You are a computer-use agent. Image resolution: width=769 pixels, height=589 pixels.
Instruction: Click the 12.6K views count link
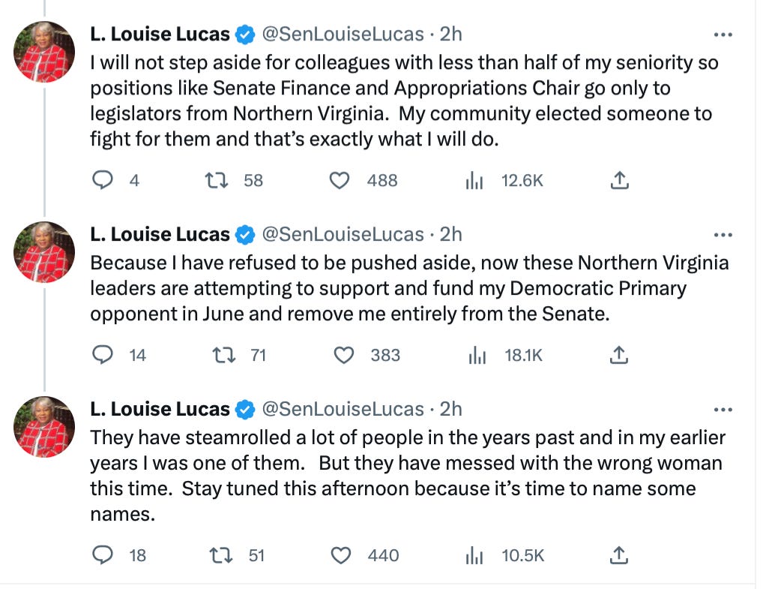(x=522, y=180)
